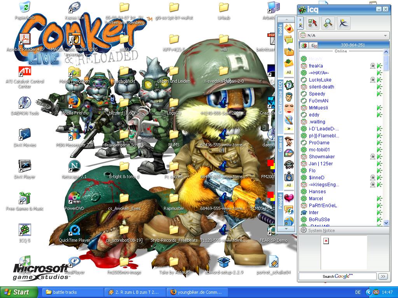Image resolution: width=398 pixels, height=298 pixels.
Task: Show all Games via the All button
Action: coord(289,185)
